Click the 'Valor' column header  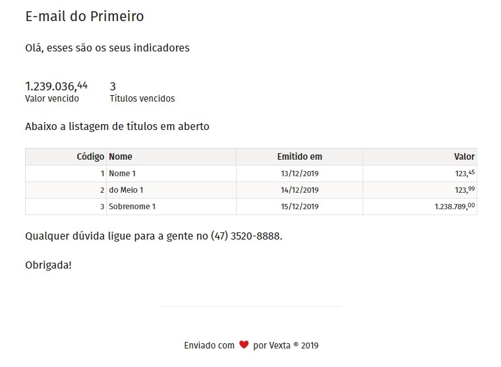(464, 156)
